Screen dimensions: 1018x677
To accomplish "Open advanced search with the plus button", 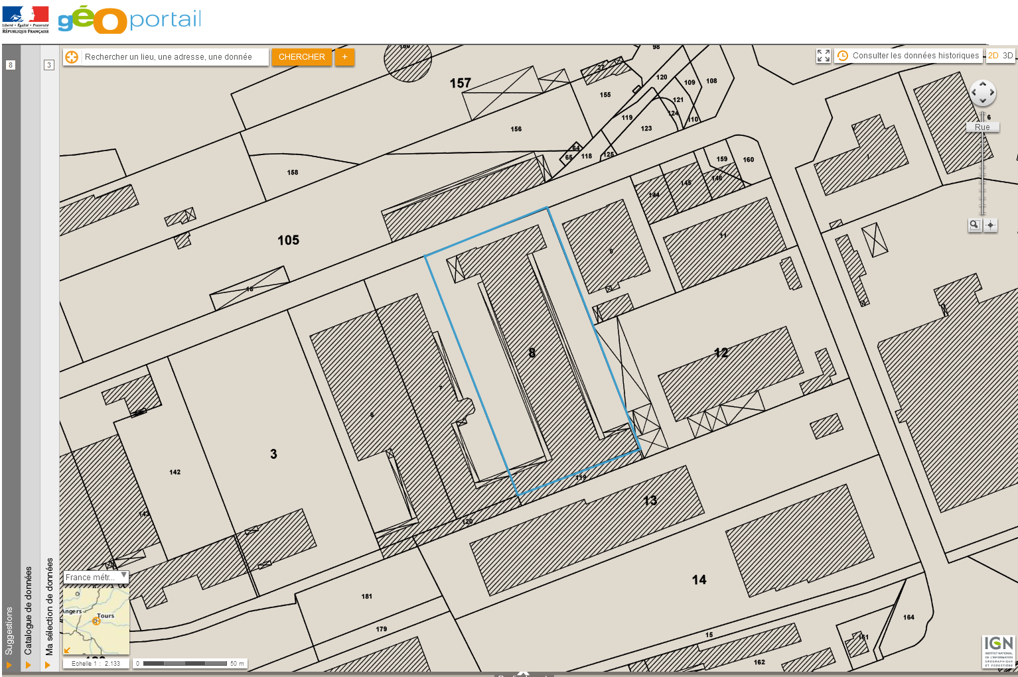I will 344,57.
